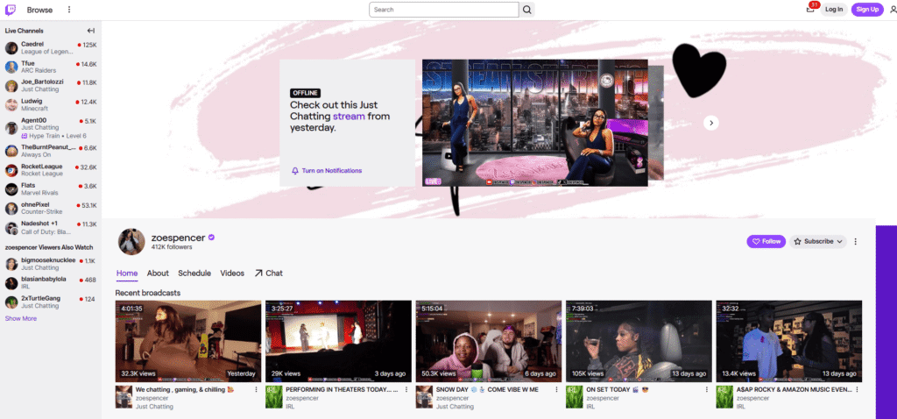The width and height of the screenshot is (897, 419).
Task: Click the Sign Up button
Action: [867, 10]
